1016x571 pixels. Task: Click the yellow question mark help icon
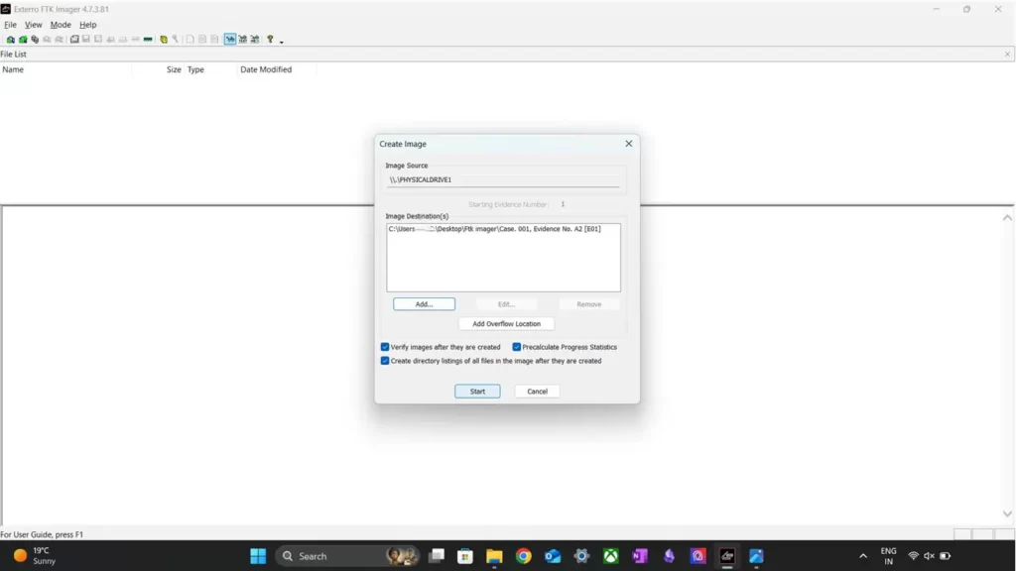270,40
